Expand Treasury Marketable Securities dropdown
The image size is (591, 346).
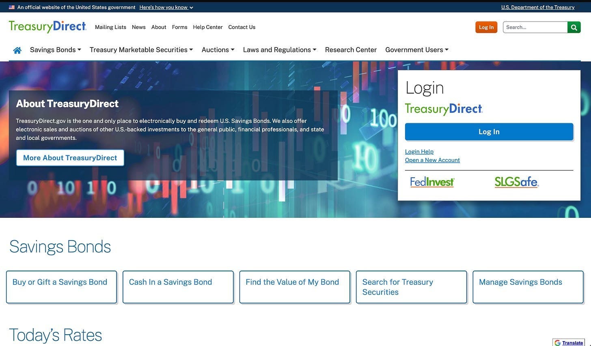(x=141, y=50)
